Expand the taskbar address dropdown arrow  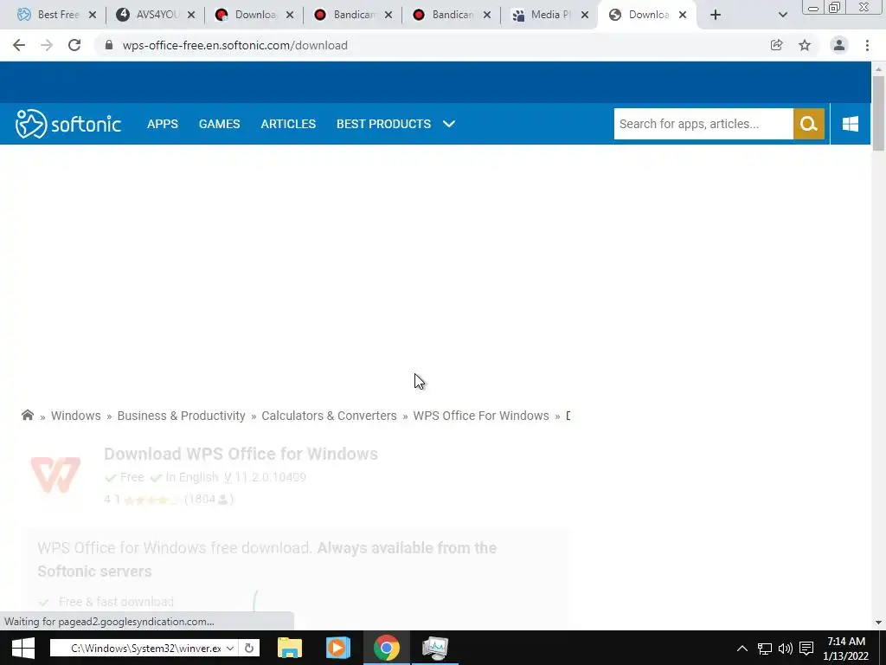[230, 648]
